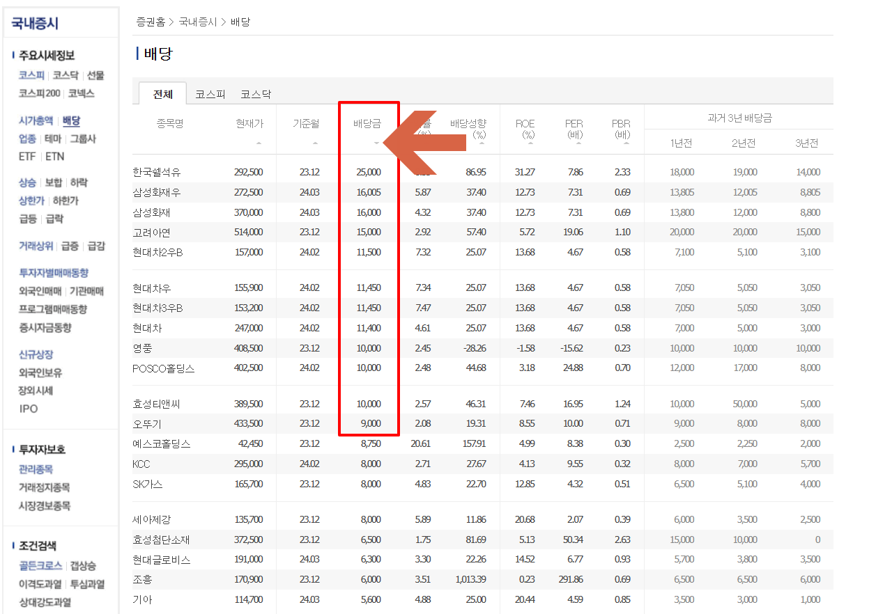The width and height of the screenshot is (869, 614).
Task: Open 갭상승 sidebar link
Action: click(84, 566)
